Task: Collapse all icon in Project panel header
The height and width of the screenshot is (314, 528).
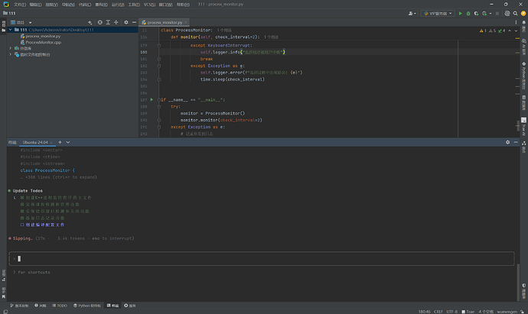Action: (116, 22)
